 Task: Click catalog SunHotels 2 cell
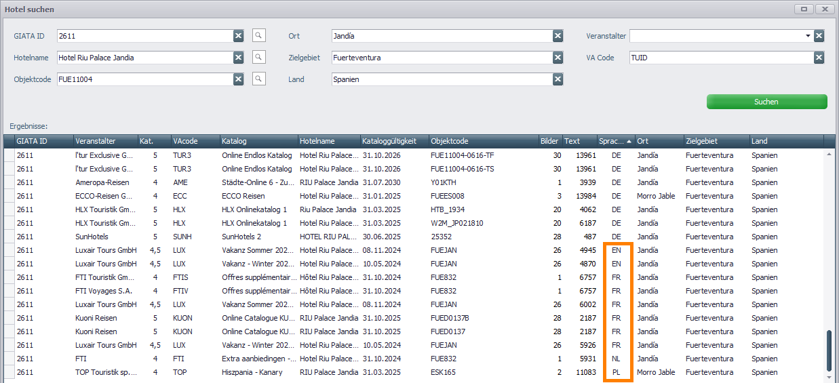tap(259, 237)
